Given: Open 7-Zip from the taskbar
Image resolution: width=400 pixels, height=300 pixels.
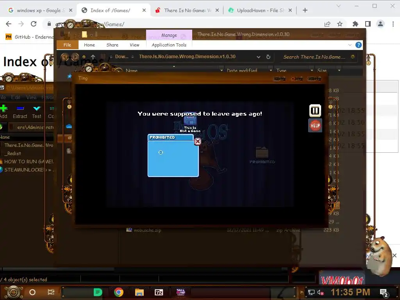Looking at the screenshot, I should pyautogui.click(x=159, y=292).
